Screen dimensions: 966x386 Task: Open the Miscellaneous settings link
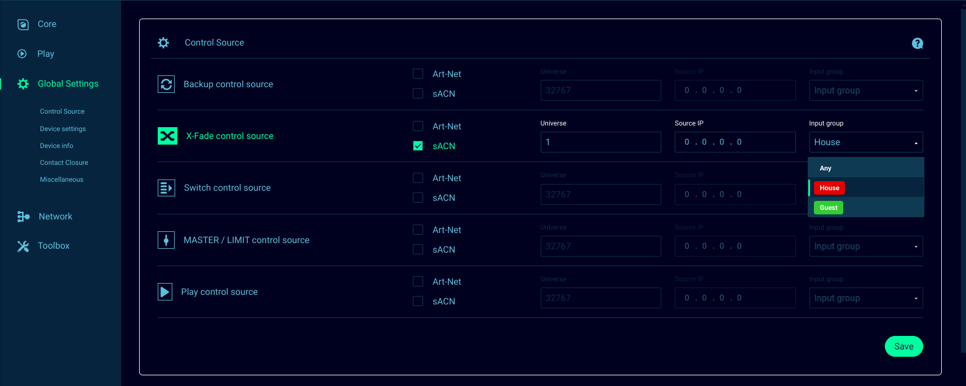(x=61, y=179)
